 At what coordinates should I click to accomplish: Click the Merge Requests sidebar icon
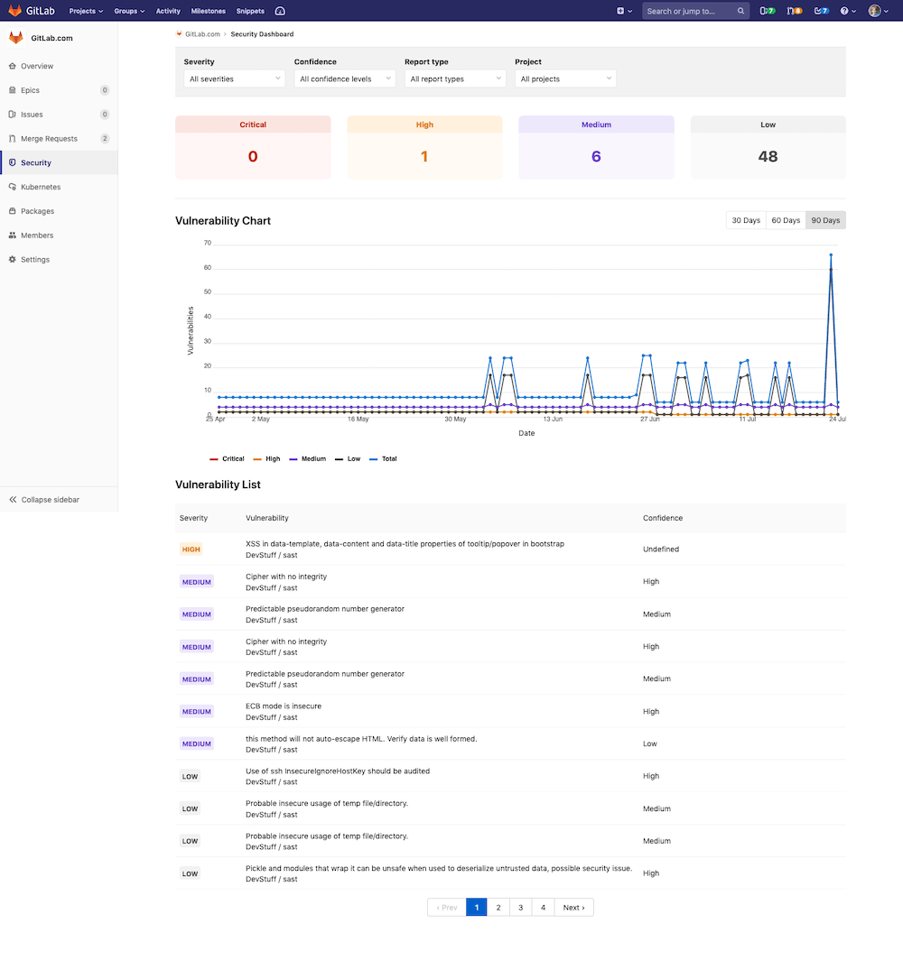pos(13,139)
